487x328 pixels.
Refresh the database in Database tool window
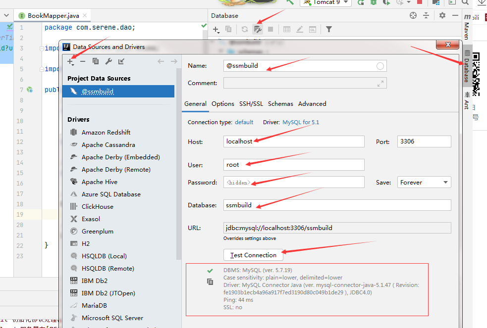pyautogui.click(x=245, y=29)
